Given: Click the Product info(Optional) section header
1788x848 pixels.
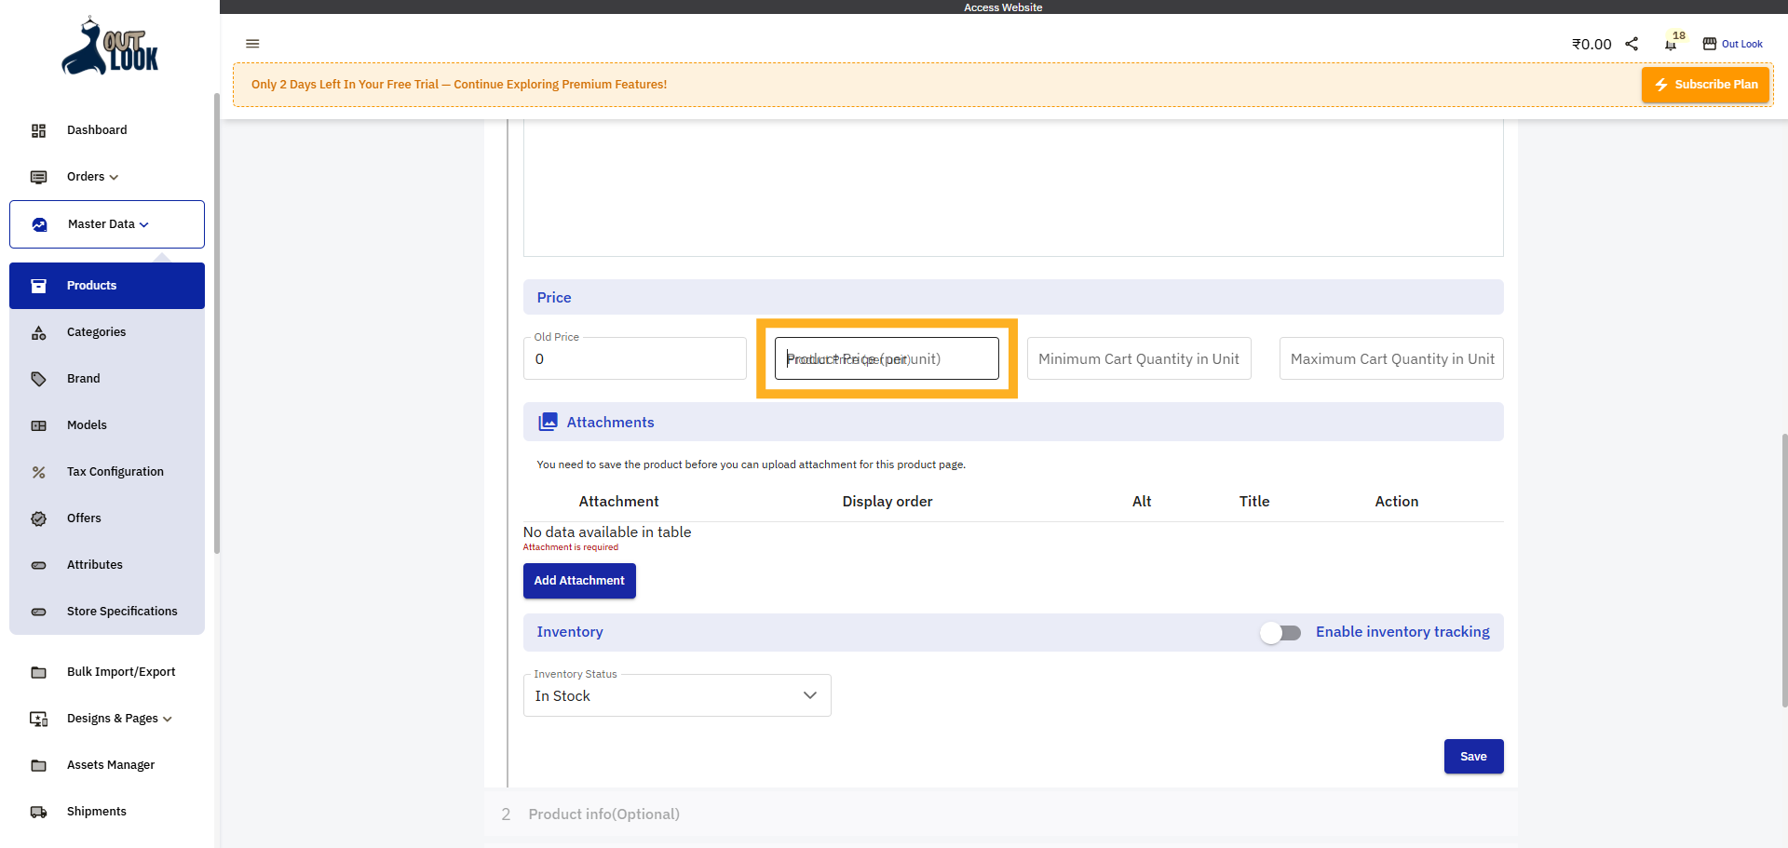Looking at the screenshot, I should pyautogui.click(x=603, y=814).
